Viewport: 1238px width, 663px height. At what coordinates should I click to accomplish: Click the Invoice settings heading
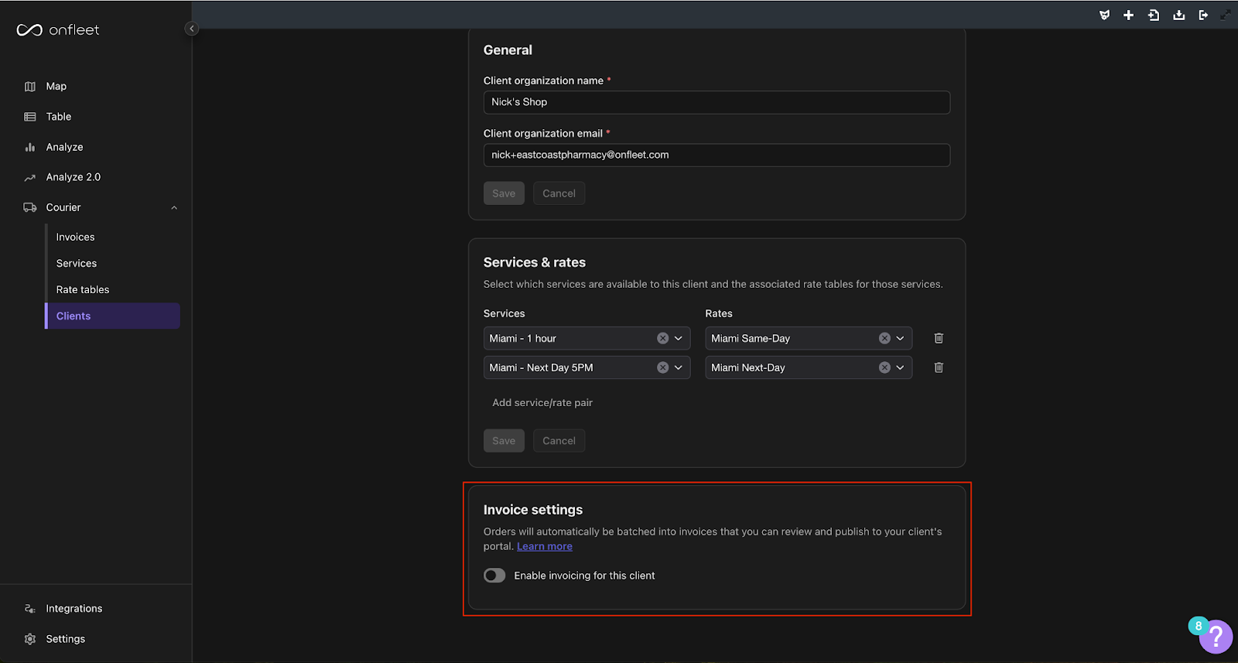533,510
